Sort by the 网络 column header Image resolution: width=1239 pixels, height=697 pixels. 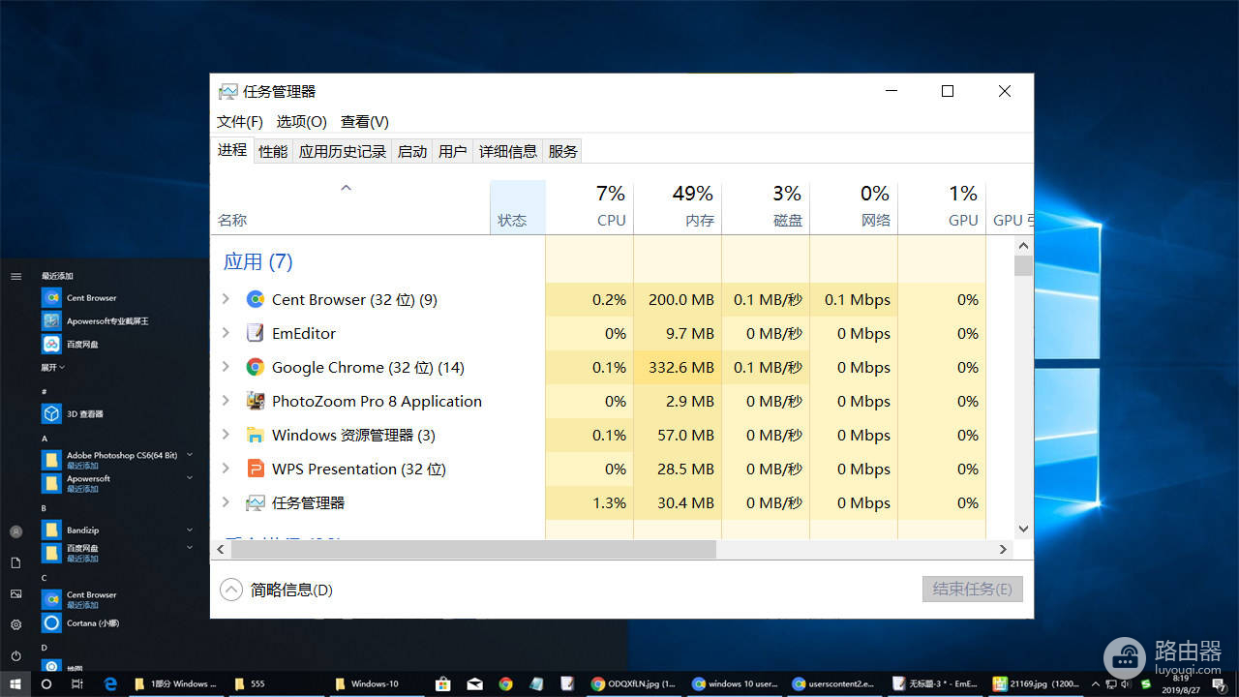pos(854,207)
